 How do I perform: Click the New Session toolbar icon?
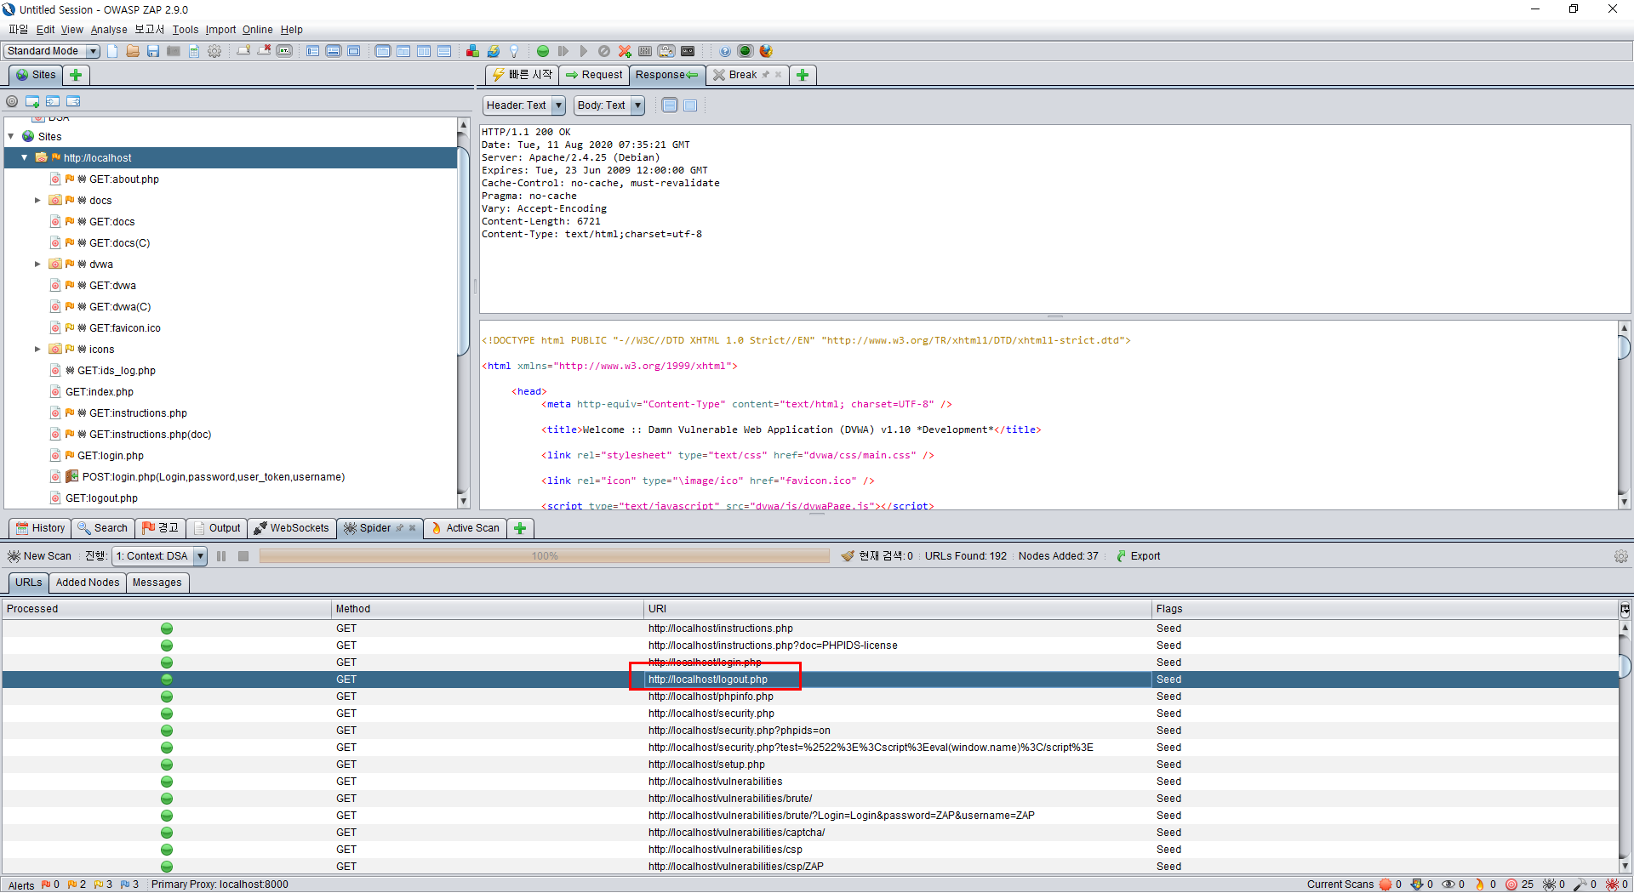(112, 51)
